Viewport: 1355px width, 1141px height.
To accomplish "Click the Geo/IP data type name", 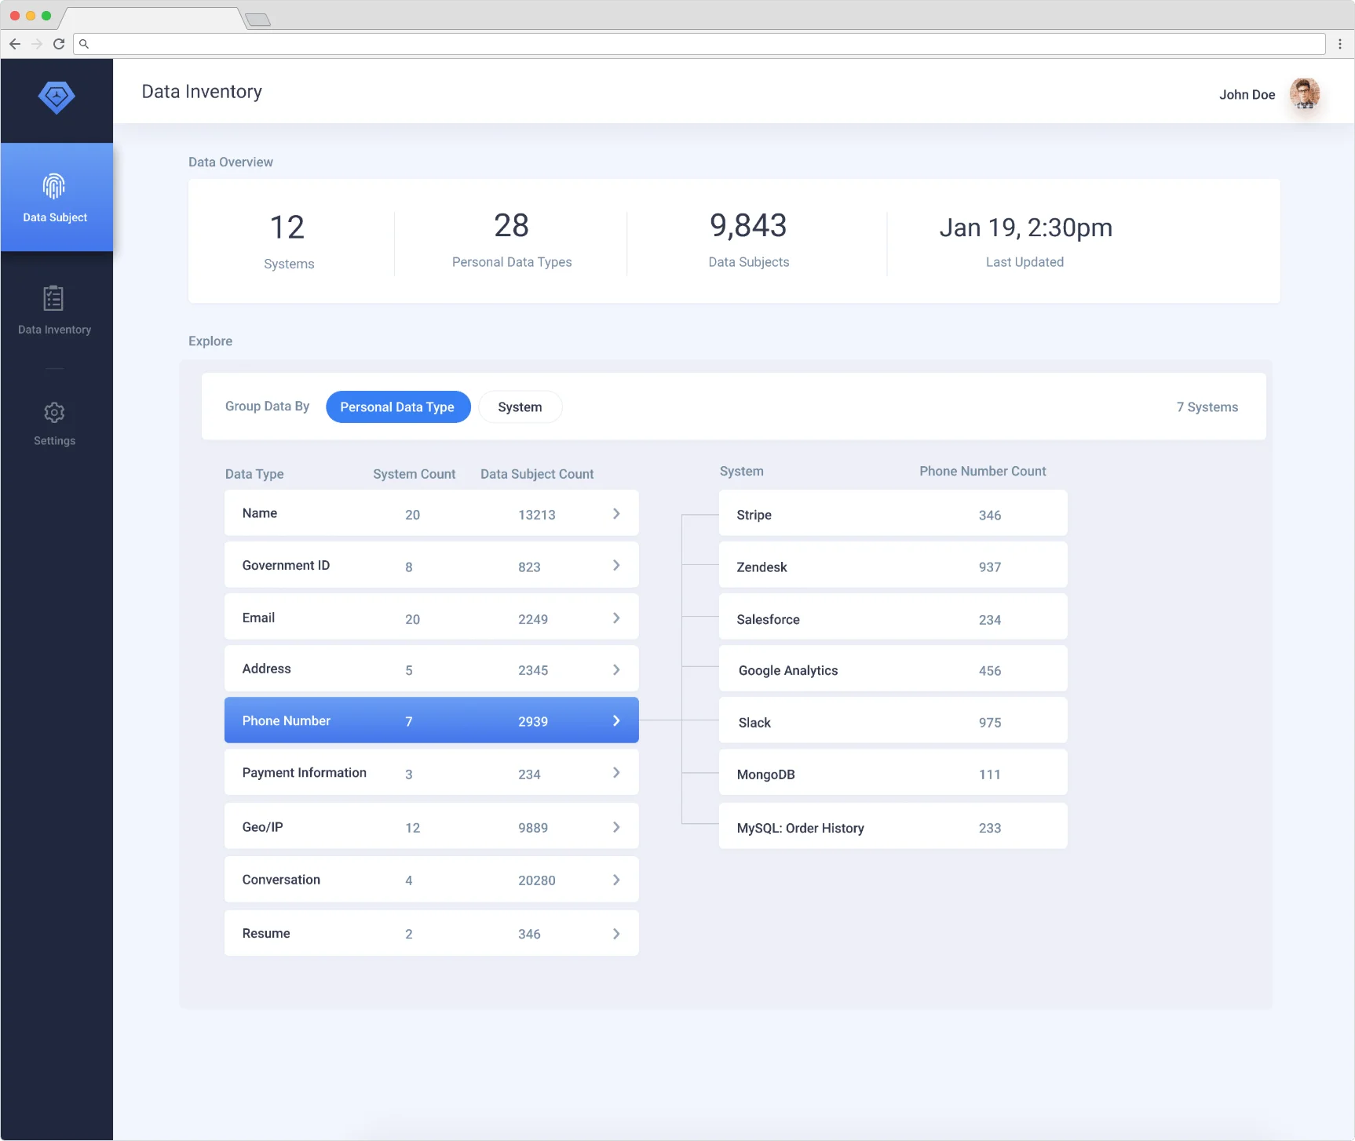I will tap(262, 827).
